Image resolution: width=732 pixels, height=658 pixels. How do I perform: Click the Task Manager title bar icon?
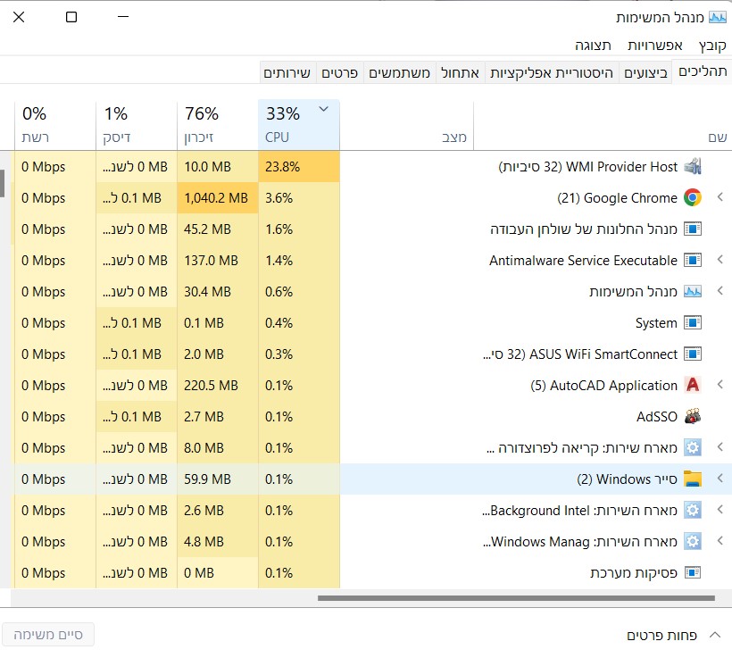pyautogui.click(x=718, y=17)
